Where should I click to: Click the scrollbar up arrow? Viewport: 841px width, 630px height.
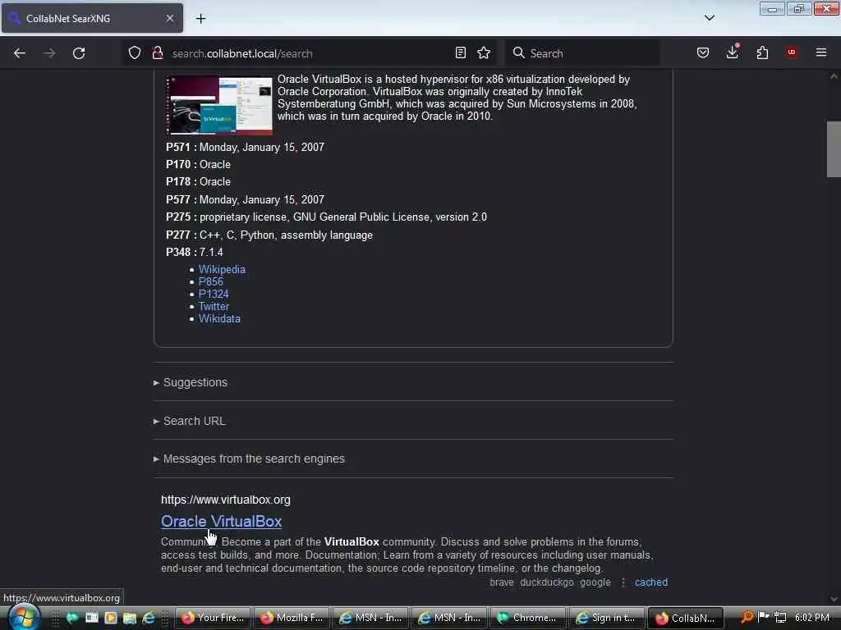click(834, 76)
